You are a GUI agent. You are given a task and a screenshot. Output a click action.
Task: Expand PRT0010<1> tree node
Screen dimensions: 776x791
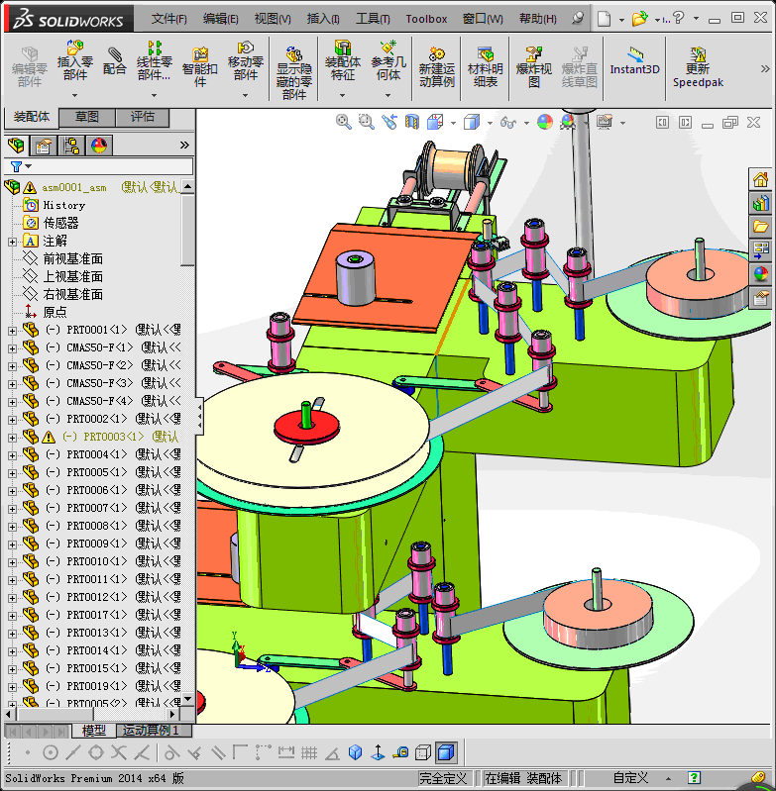(12, 562)
